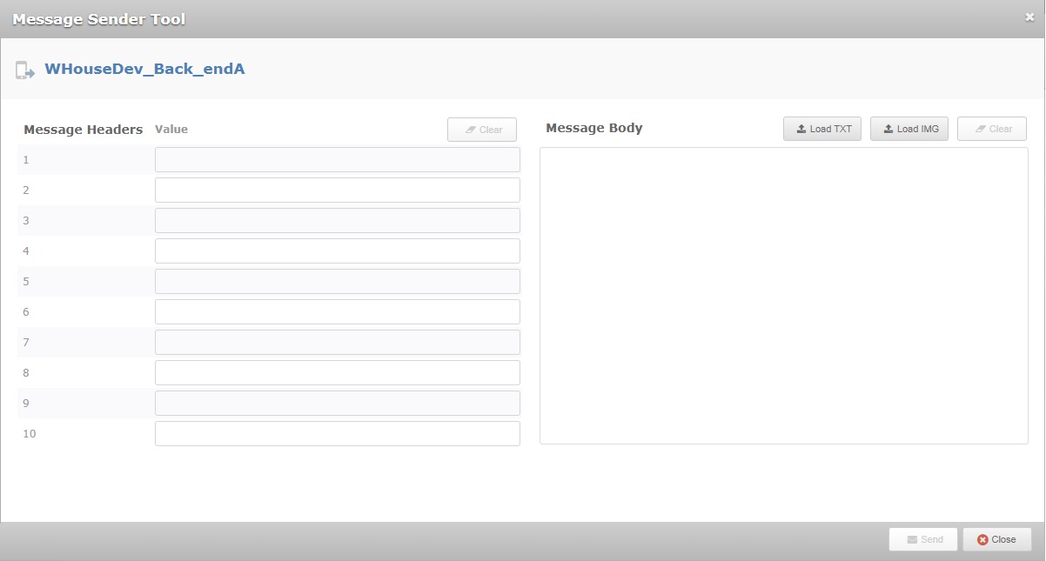
Task: Click inside the Message Body text area
Action: pyautogui.click(x=783, y=296)
